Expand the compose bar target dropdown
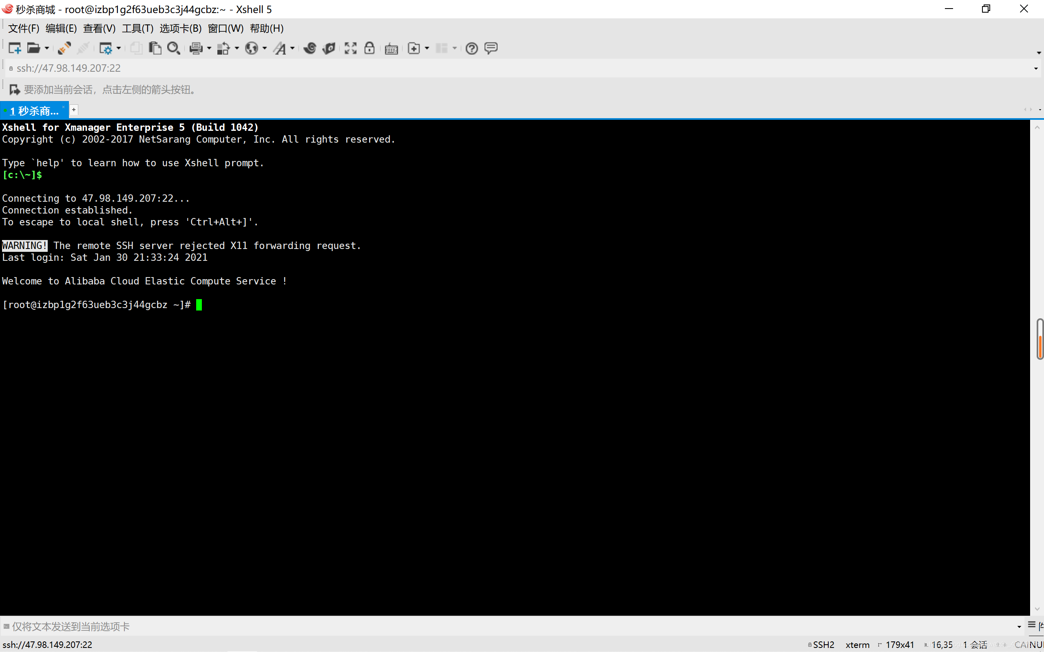 [x=1019, y=627]
